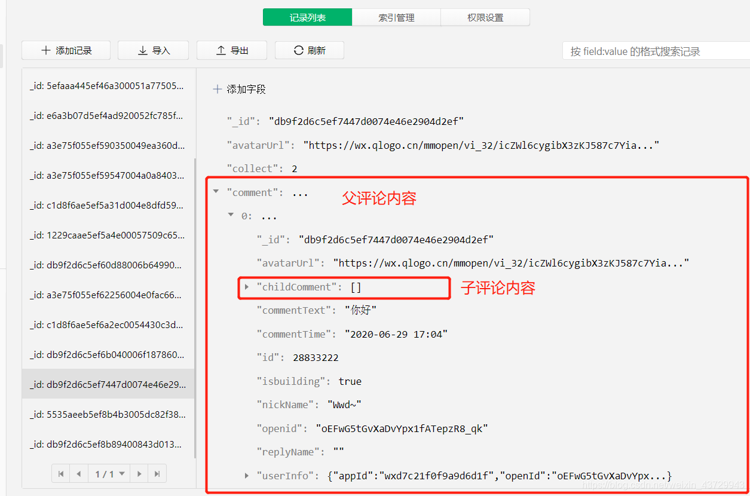Select record _id: c1d8f6ae5ef5a31d004e8dfd59...

(x=107, y=206)
